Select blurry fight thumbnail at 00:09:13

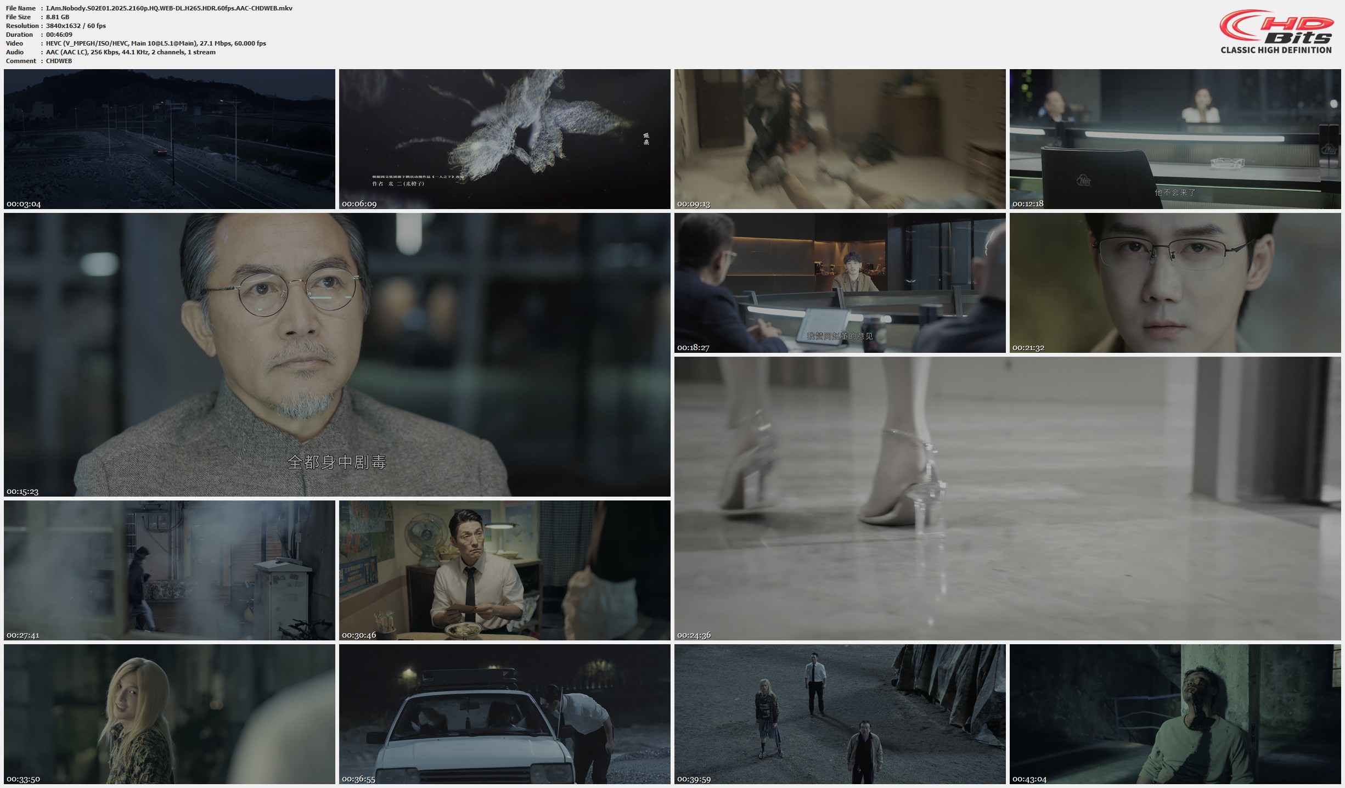coord(840,139)
